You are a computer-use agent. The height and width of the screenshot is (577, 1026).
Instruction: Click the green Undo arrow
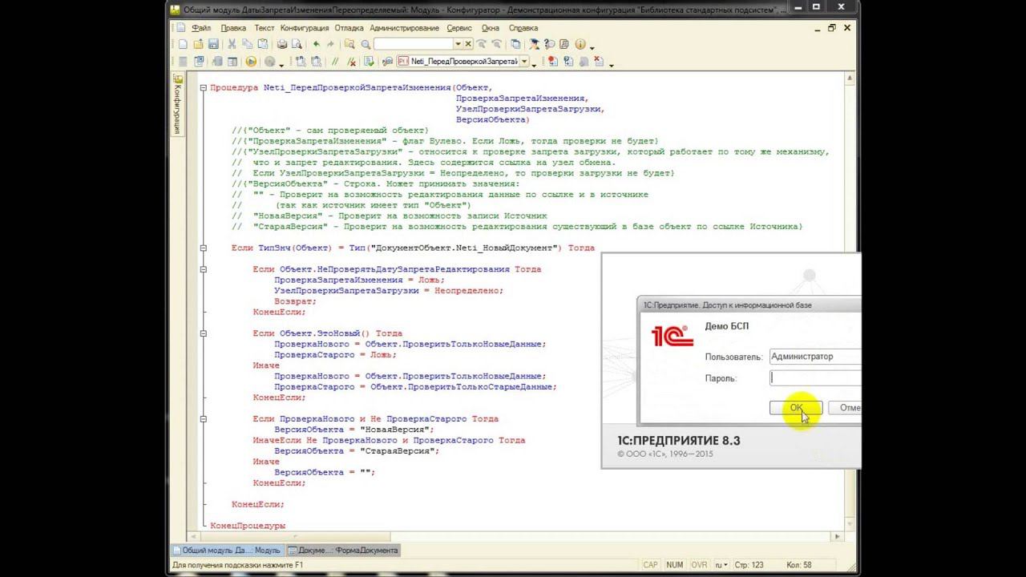(316, 44)
